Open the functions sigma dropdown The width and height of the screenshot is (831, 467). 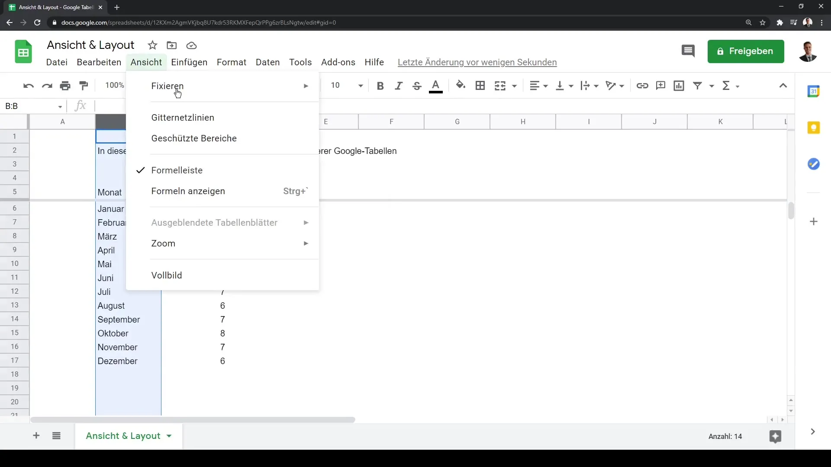[x=731, y=86]
